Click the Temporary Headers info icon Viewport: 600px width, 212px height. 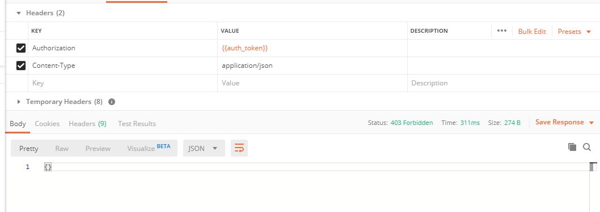tap(112, 102)
